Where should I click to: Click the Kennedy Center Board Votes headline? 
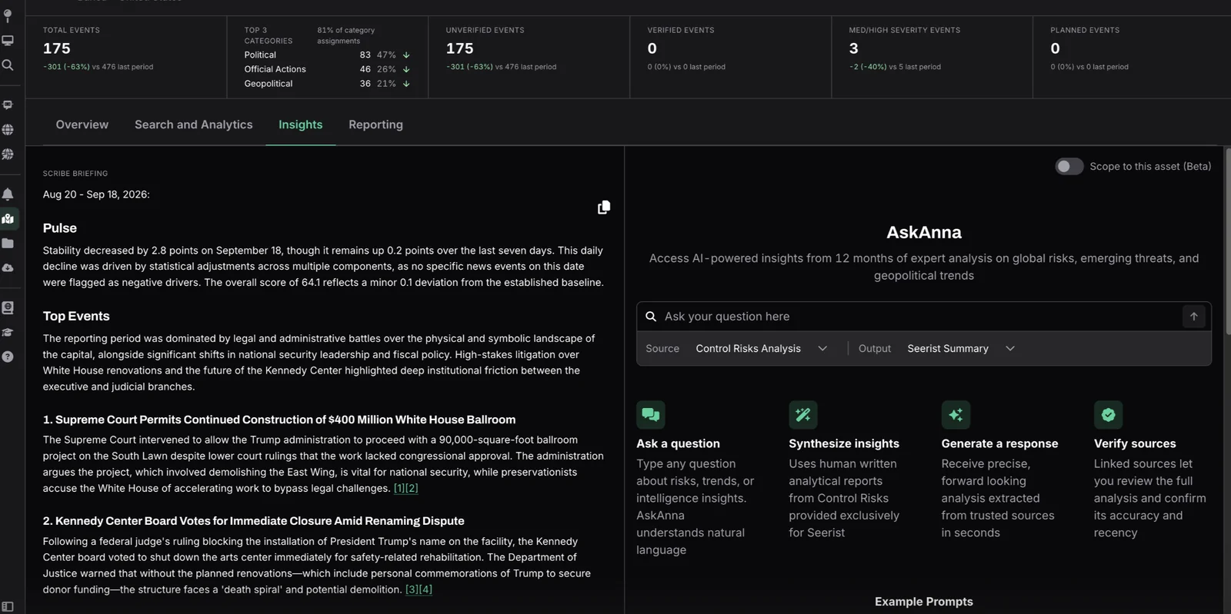[x=254, y=521]
